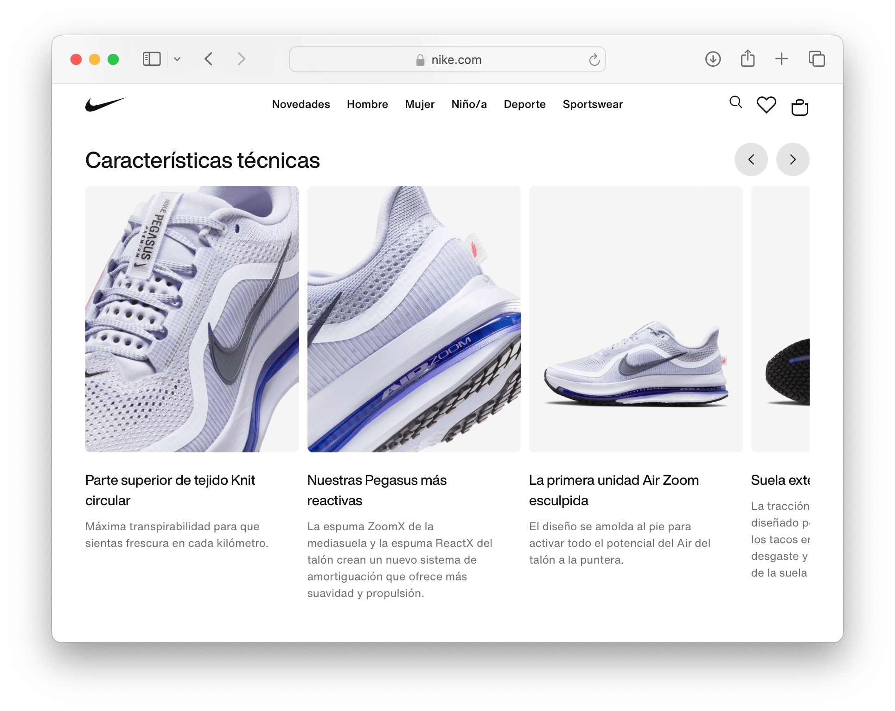This screenshot has width=895, height=711.
Task: Select the full shoe side view image
Action: click(635, 319)
